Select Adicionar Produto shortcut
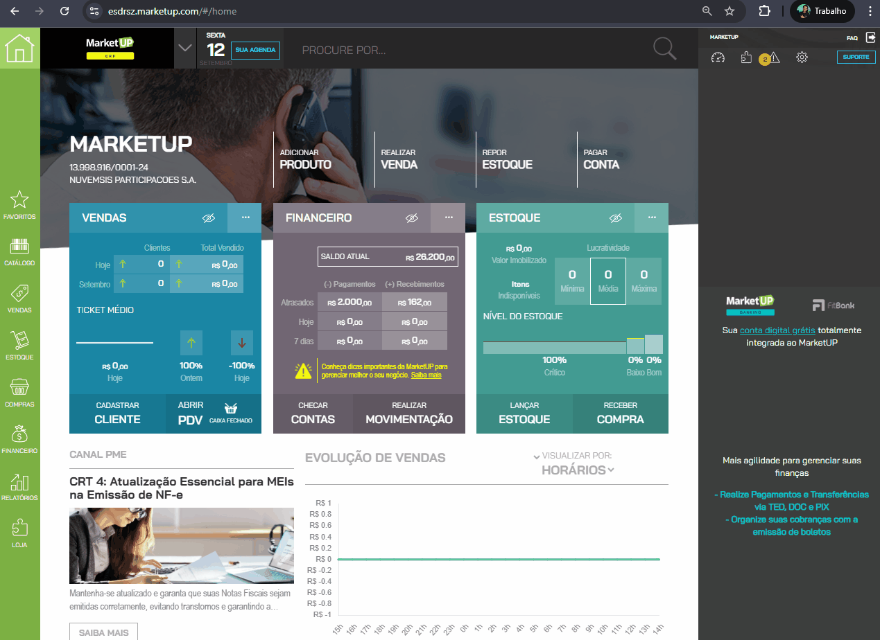This screenshot has width=880, height=640. (305, 159)
